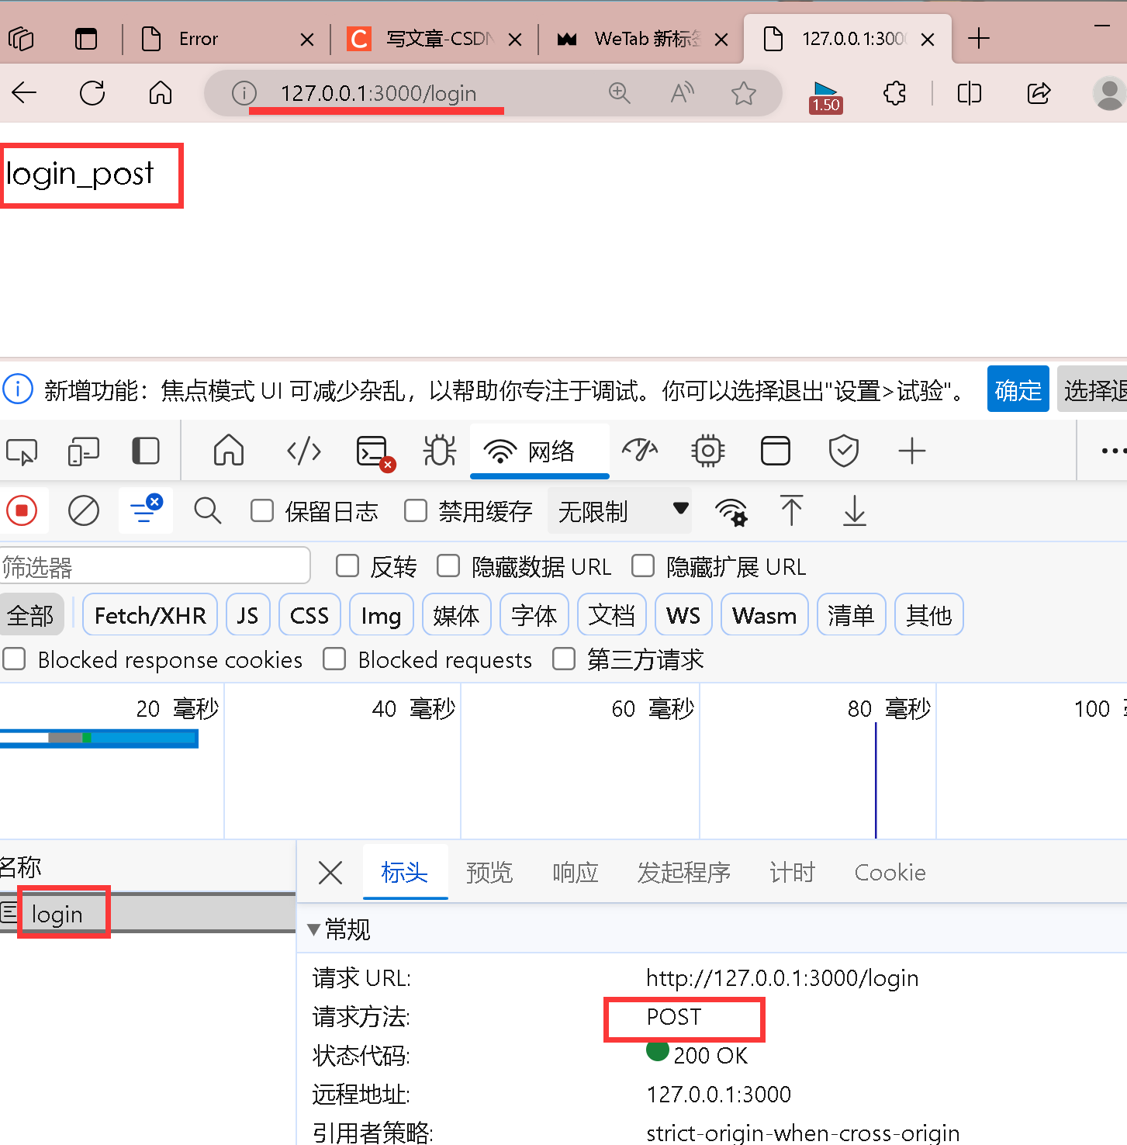
Task: Click the 确定 button in info banner
Action: 1018,389
